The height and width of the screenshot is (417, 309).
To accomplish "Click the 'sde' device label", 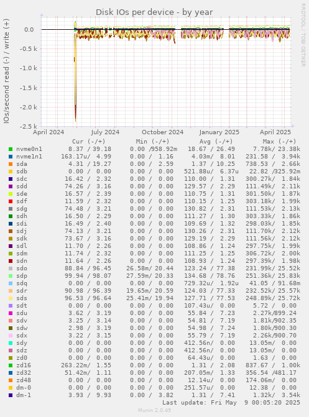I will (22, 194).
